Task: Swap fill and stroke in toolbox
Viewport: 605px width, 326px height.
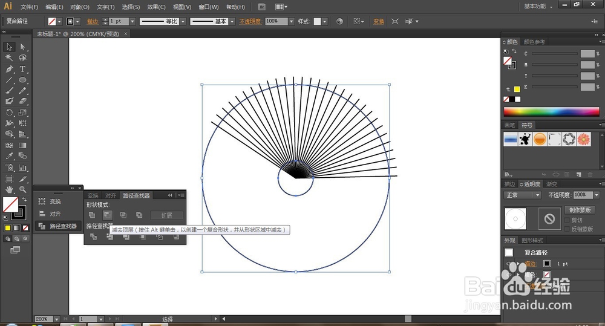Action: [24, 199]
